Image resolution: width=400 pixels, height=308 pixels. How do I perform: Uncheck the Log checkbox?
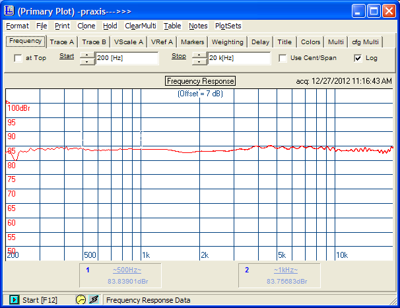coord(358,58)
